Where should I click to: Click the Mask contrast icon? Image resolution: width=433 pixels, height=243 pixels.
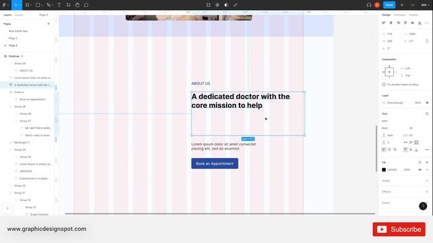[x=226, y=5]
